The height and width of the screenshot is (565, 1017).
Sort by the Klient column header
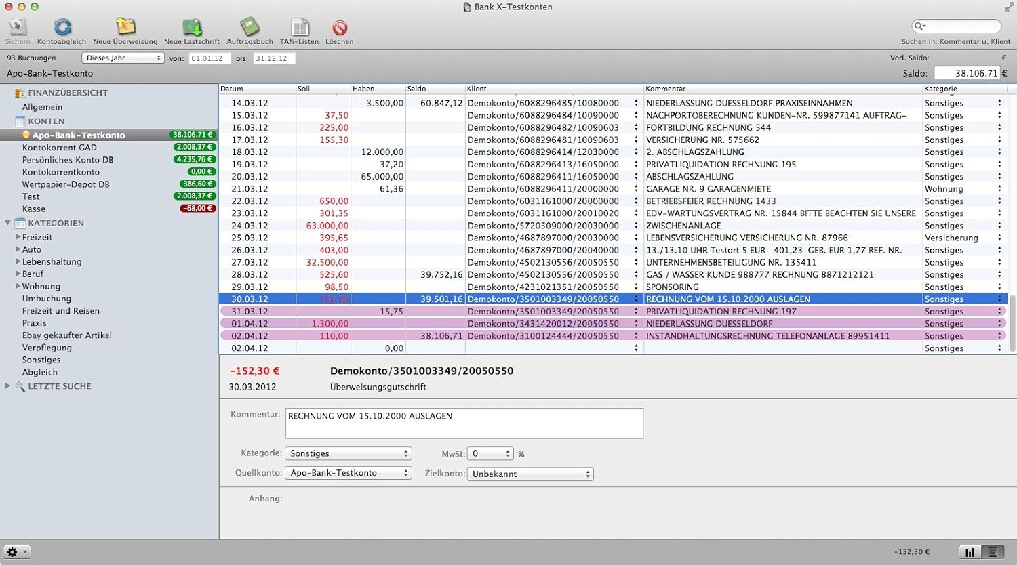pos(554,89)
